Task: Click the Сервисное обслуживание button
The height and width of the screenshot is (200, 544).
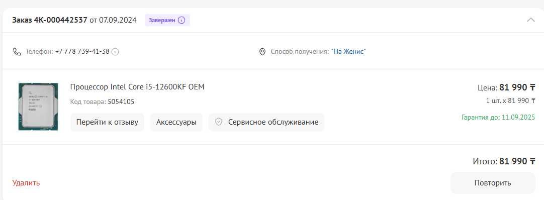Action: (x=266, y=122)
